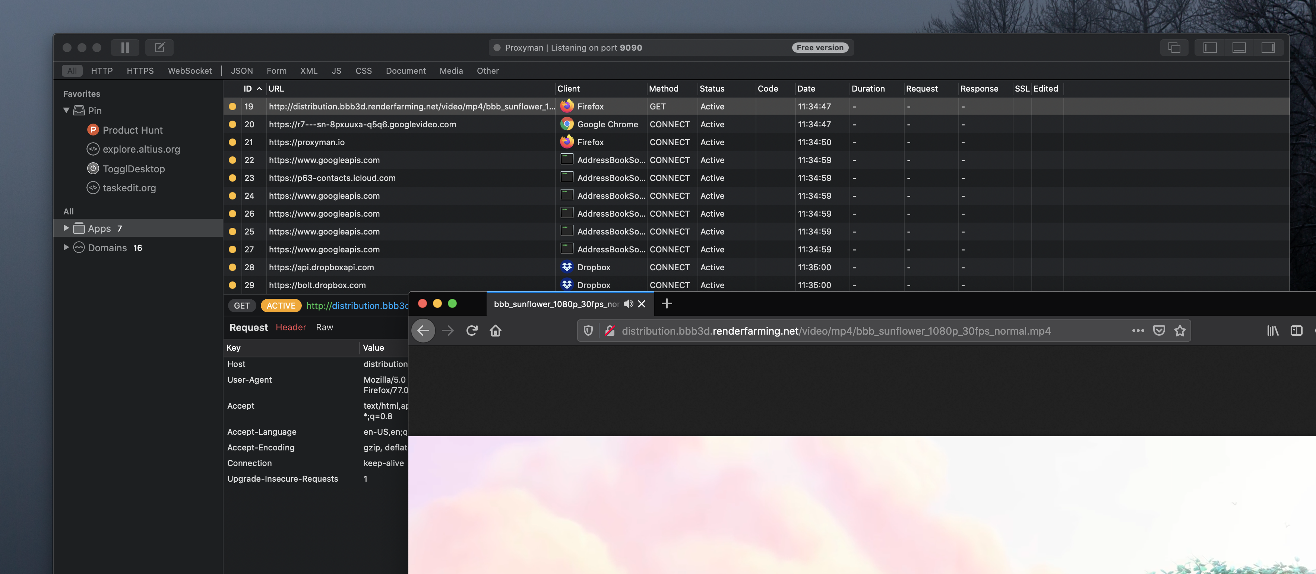Expand the Domains tree group
This screenshot has height=574, width=1316.
coord(66,248)
